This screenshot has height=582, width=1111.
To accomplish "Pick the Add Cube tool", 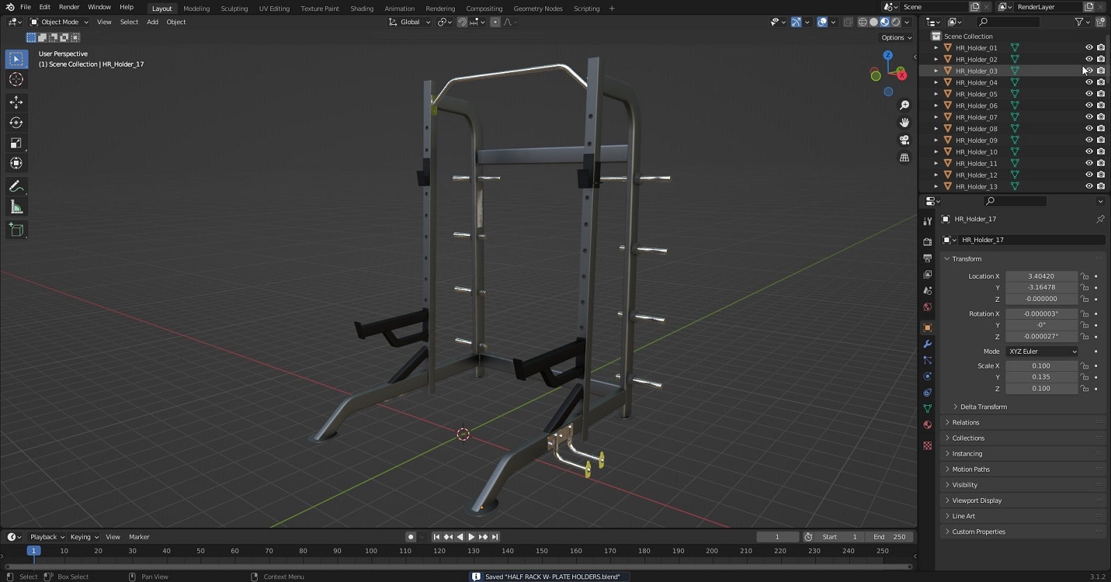I will point(16,230).
